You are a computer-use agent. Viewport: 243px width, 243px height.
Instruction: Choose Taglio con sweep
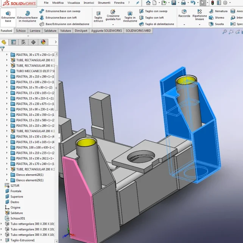153,11
